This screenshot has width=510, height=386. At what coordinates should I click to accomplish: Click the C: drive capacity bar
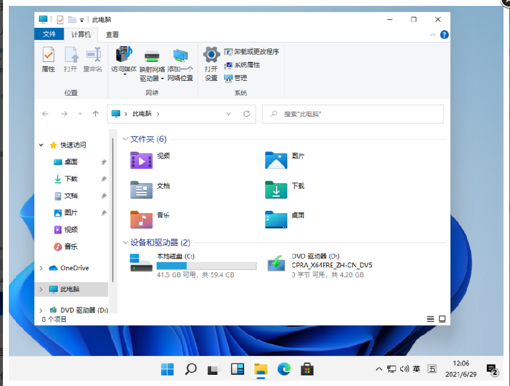coord(206,265)
